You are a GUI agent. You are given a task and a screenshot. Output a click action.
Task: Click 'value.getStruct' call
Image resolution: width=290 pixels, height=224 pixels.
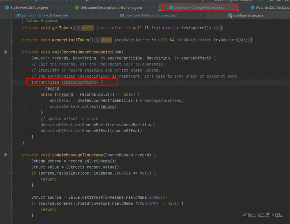(85, 197)
